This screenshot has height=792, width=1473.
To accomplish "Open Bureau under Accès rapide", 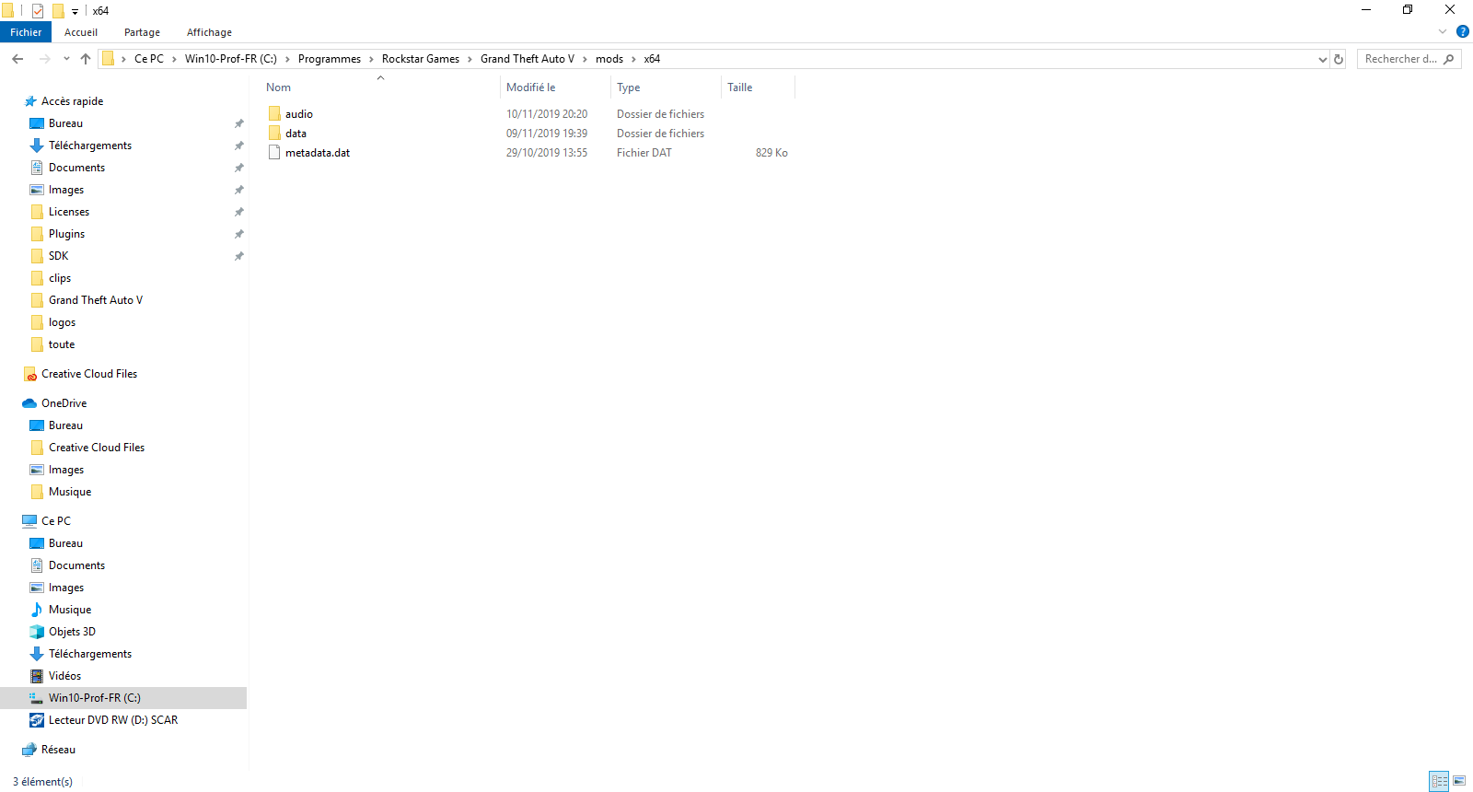I will coord(66,123).
